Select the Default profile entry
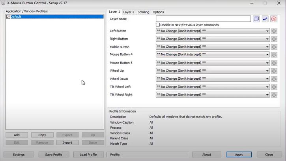The image size is (286, 161). coord(57,17)
